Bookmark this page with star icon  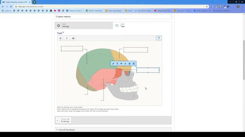pos(207,7)
